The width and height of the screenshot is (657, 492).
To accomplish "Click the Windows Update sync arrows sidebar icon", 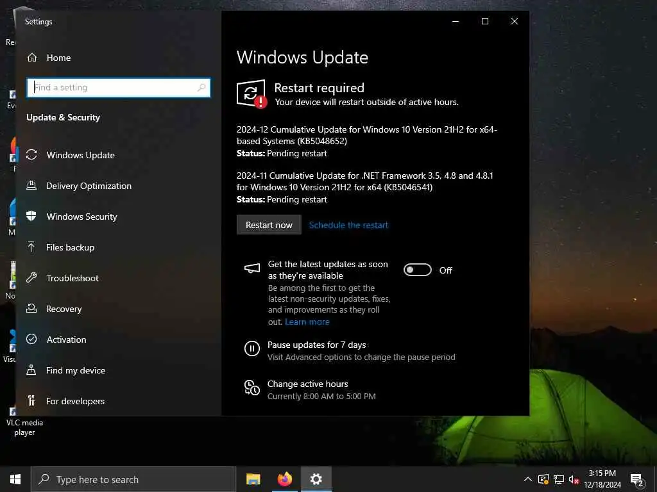I will [31, 155].
